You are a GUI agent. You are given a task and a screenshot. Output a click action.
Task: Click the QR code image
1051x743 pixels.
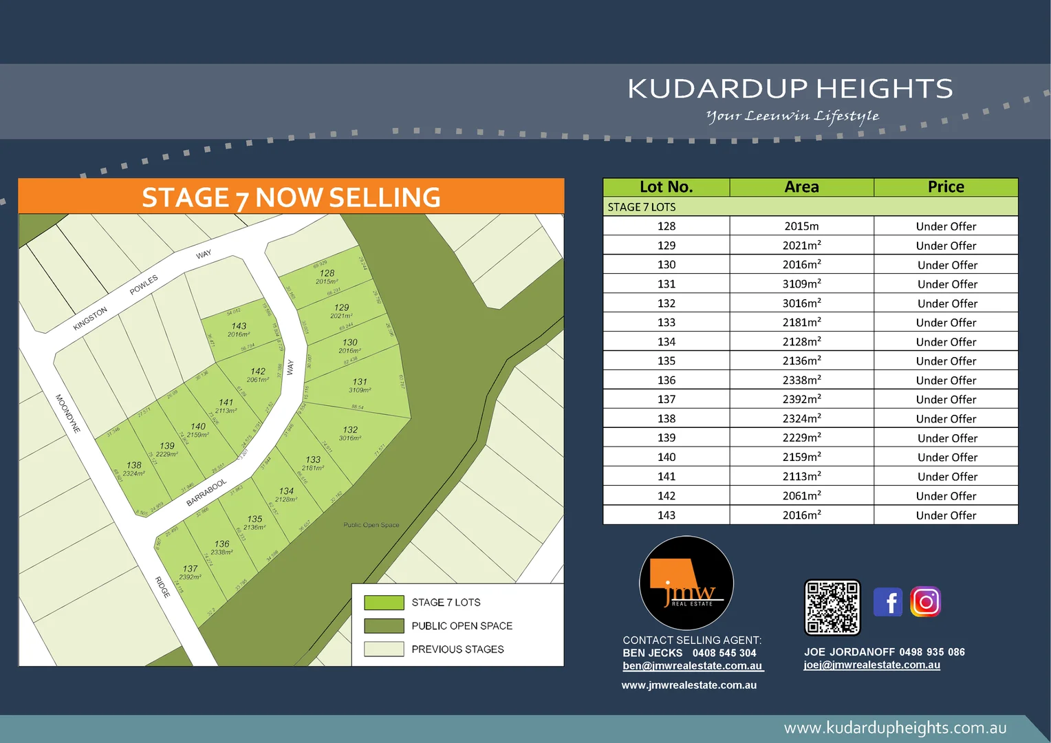(832, 607)
